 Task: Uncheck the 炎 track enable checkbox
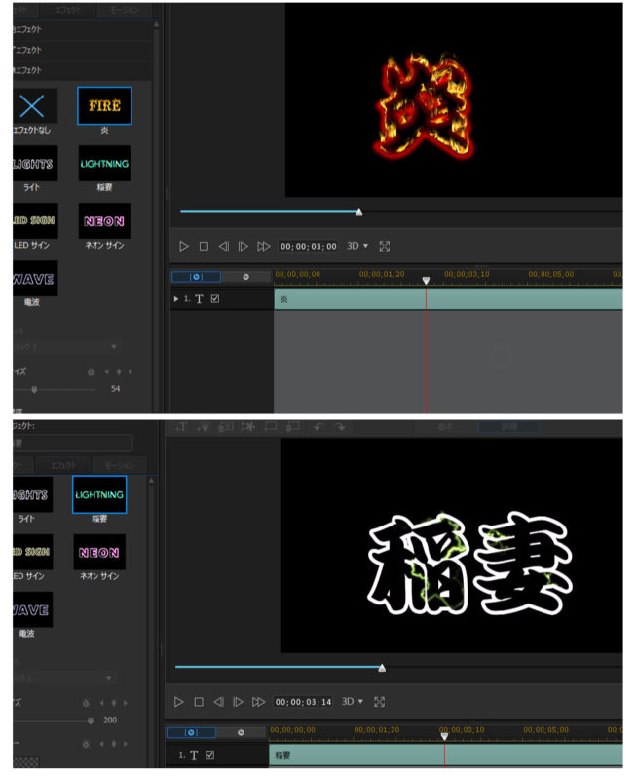tap(215, 299)
